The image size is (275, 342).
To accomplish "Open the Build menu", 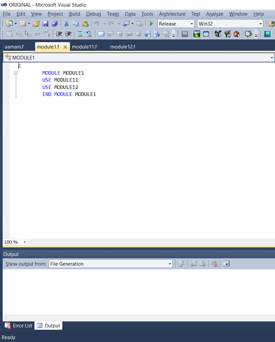I will pos(74,14).
